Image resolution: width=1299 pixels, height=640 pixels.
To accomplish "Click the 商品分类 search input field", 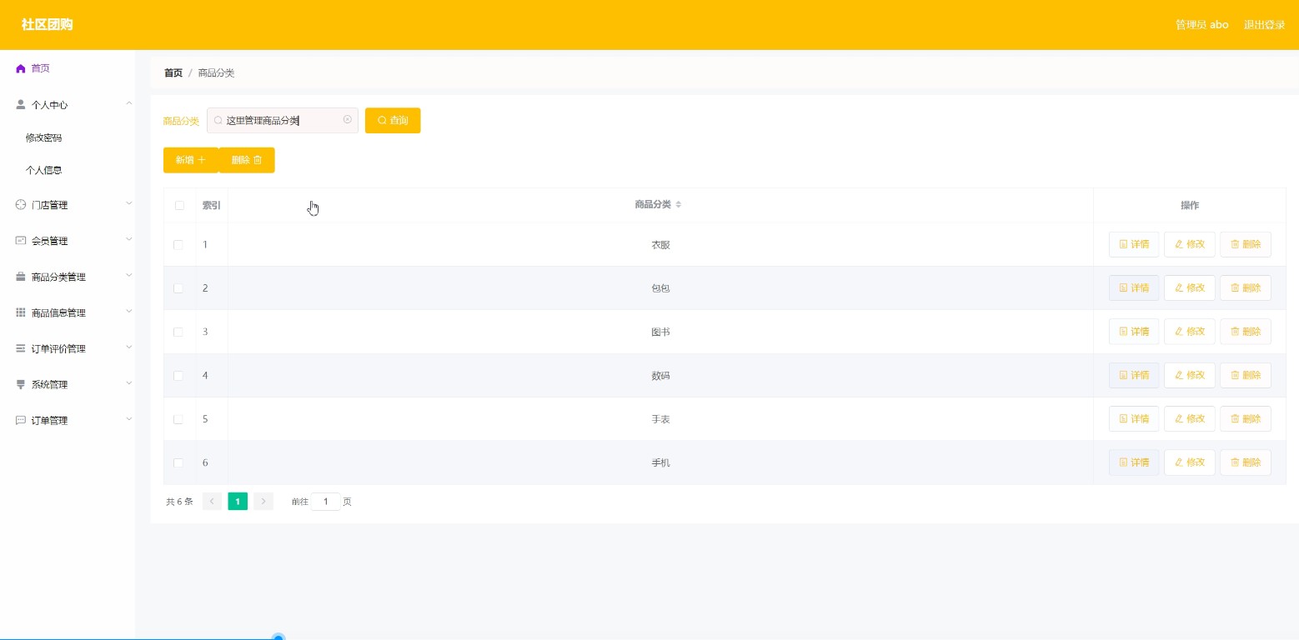I will point(283,120).
